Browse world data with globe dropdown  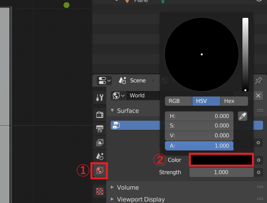118,95
